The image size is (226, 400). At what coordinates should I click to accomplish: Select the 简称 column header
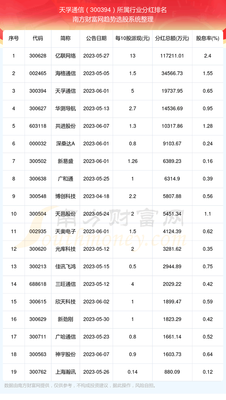[66, 39]
